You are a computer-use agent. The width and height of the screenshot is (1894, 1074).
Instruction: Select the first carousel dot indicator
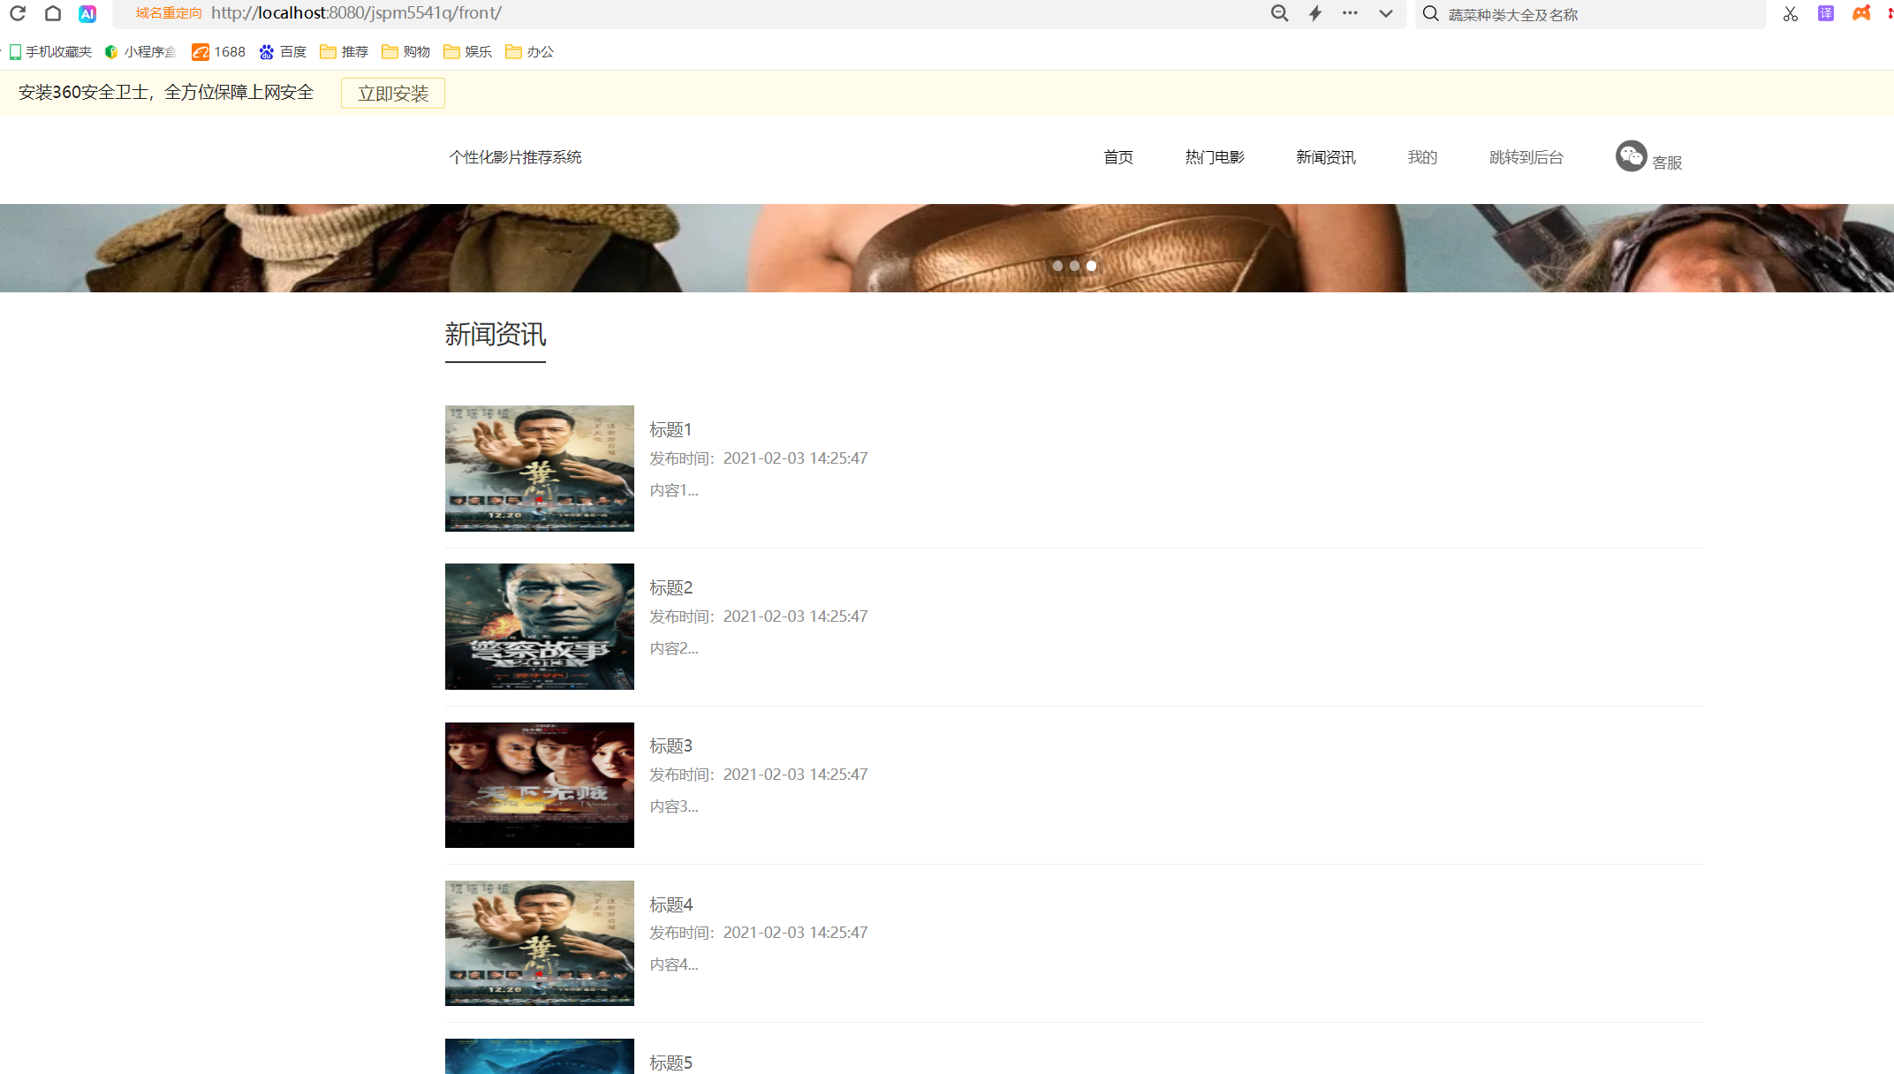(1057, 266)
